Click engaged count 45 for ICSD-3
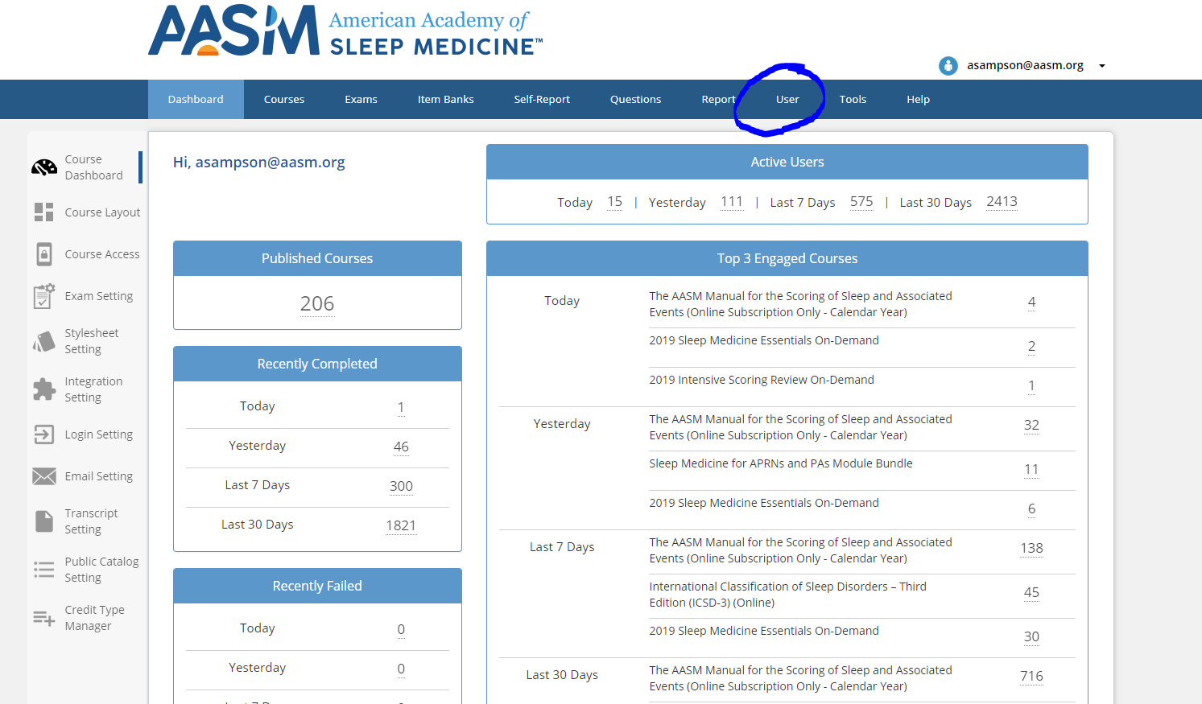This screenshot has height=704, width=1202. coord(1031,592)
